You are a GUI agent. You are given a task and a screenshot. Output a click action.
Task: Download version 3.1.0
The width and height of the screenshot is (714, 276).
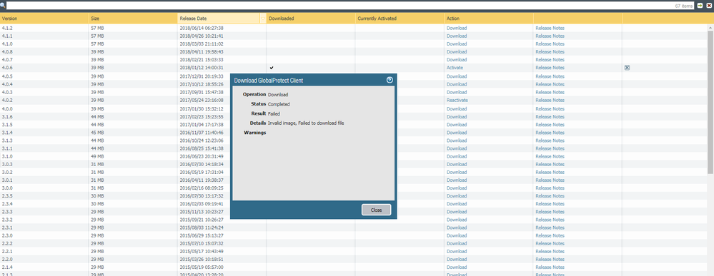457,156
